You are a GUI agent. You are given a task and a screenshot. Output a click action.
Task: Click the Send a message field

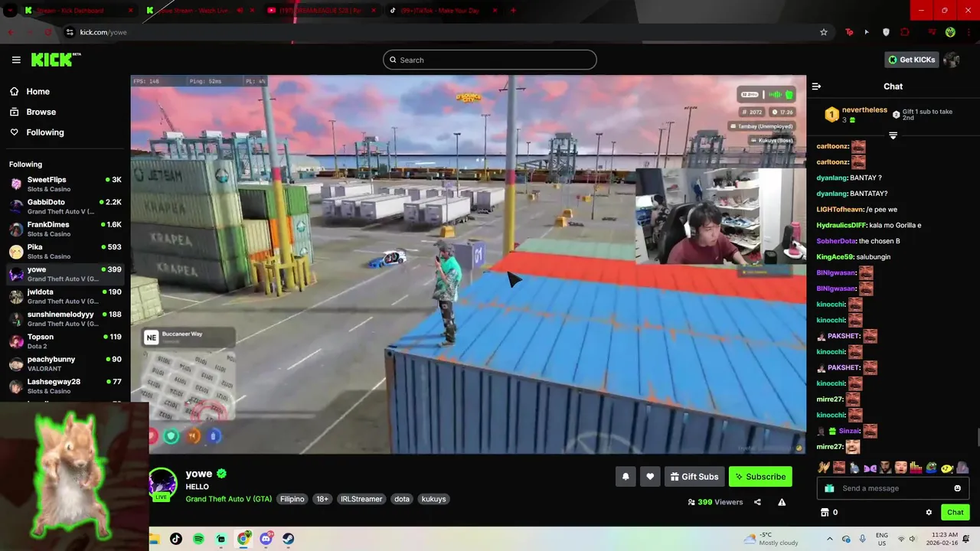[893, 488]
